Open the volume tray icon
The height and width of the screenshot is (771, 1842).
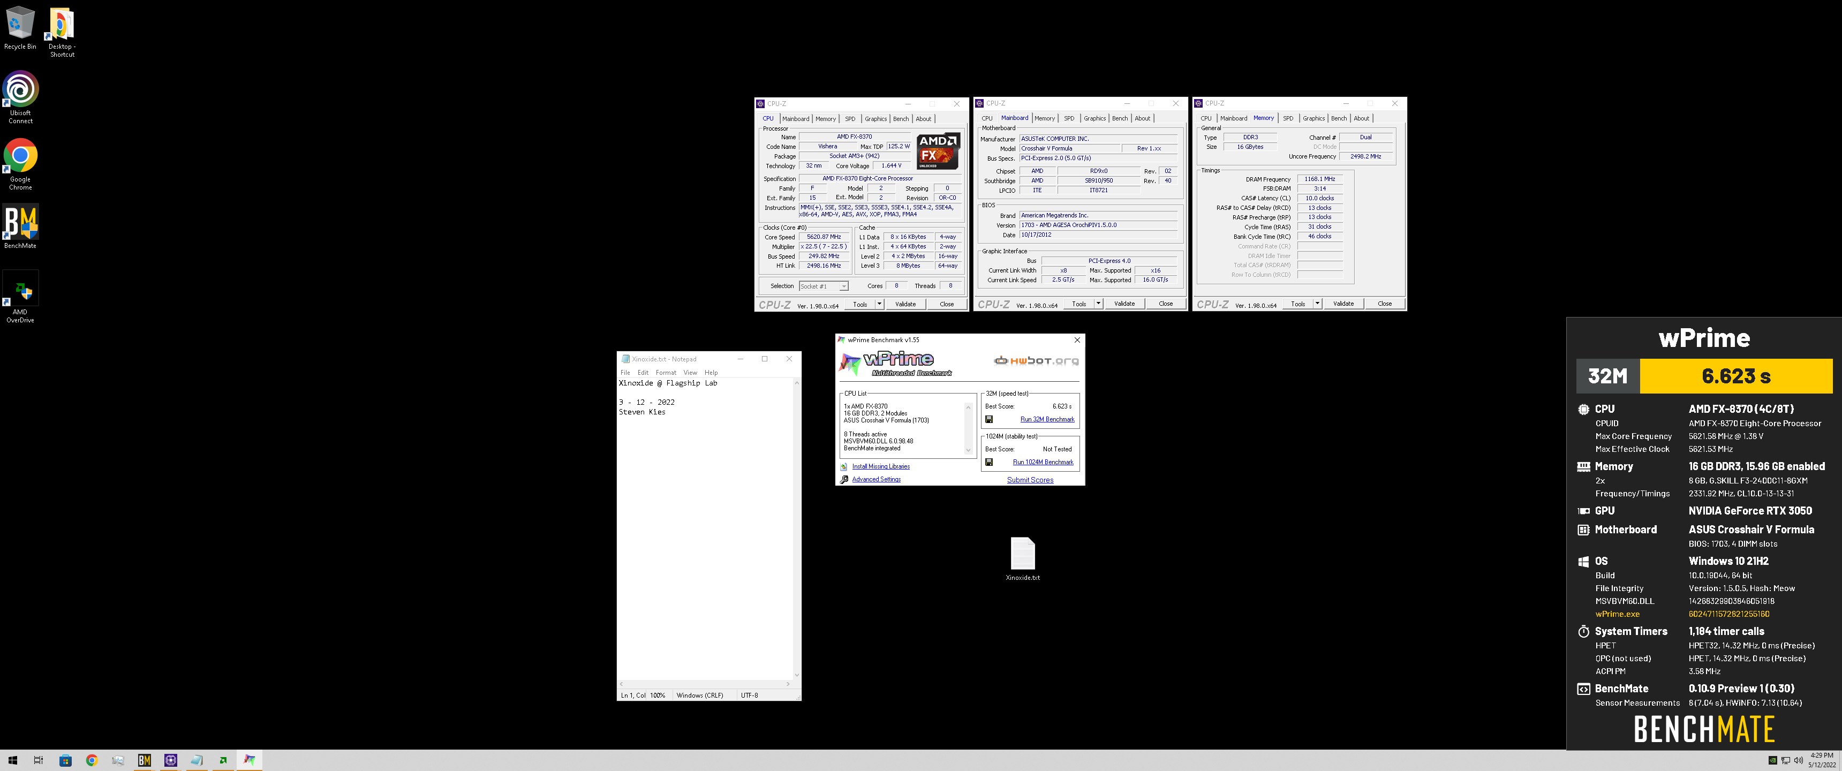coord(1798,760)
